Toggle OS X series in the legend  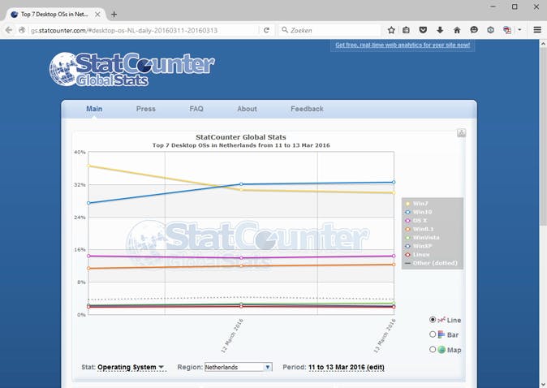pyautogui.click(x=416, y=221)
